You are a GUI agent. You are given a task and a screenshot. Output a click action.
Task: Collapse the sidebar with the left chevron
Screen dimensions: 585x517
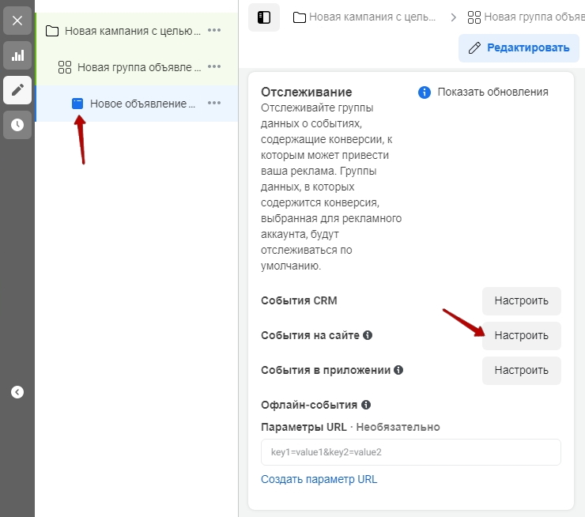(x=17, y=391)
